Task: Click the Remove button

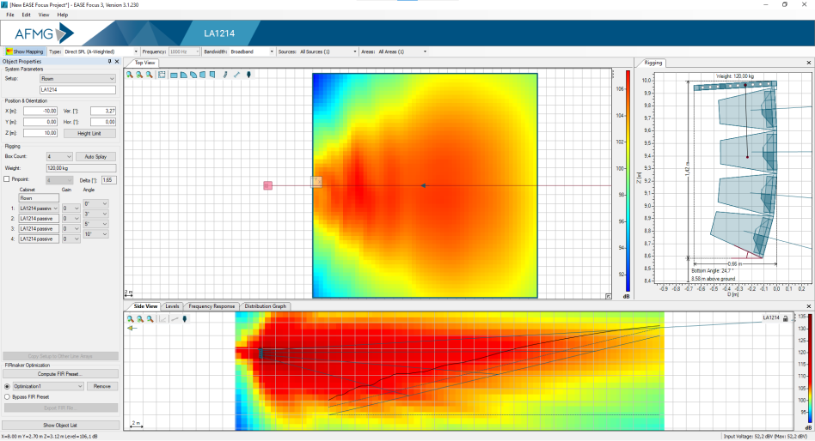Action: coord(101,387)
